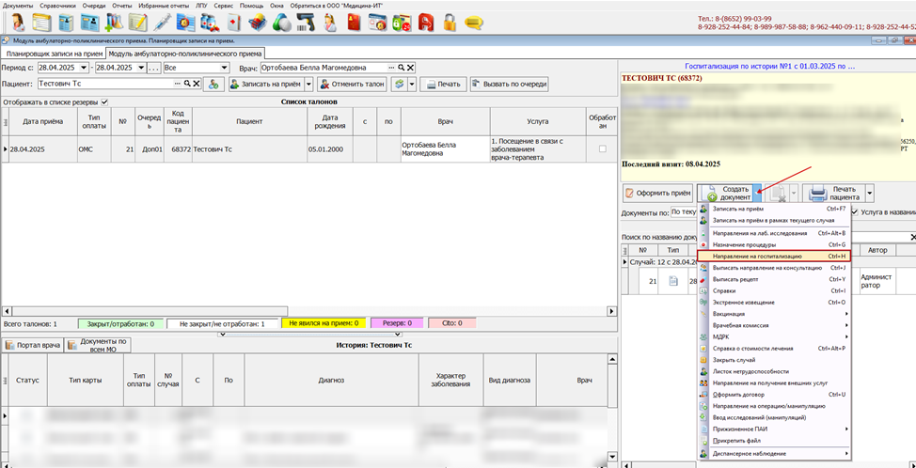Screen dimensions: 916x468
Task: Clear the Врач field with X icon
Action: tap(410, 68)
